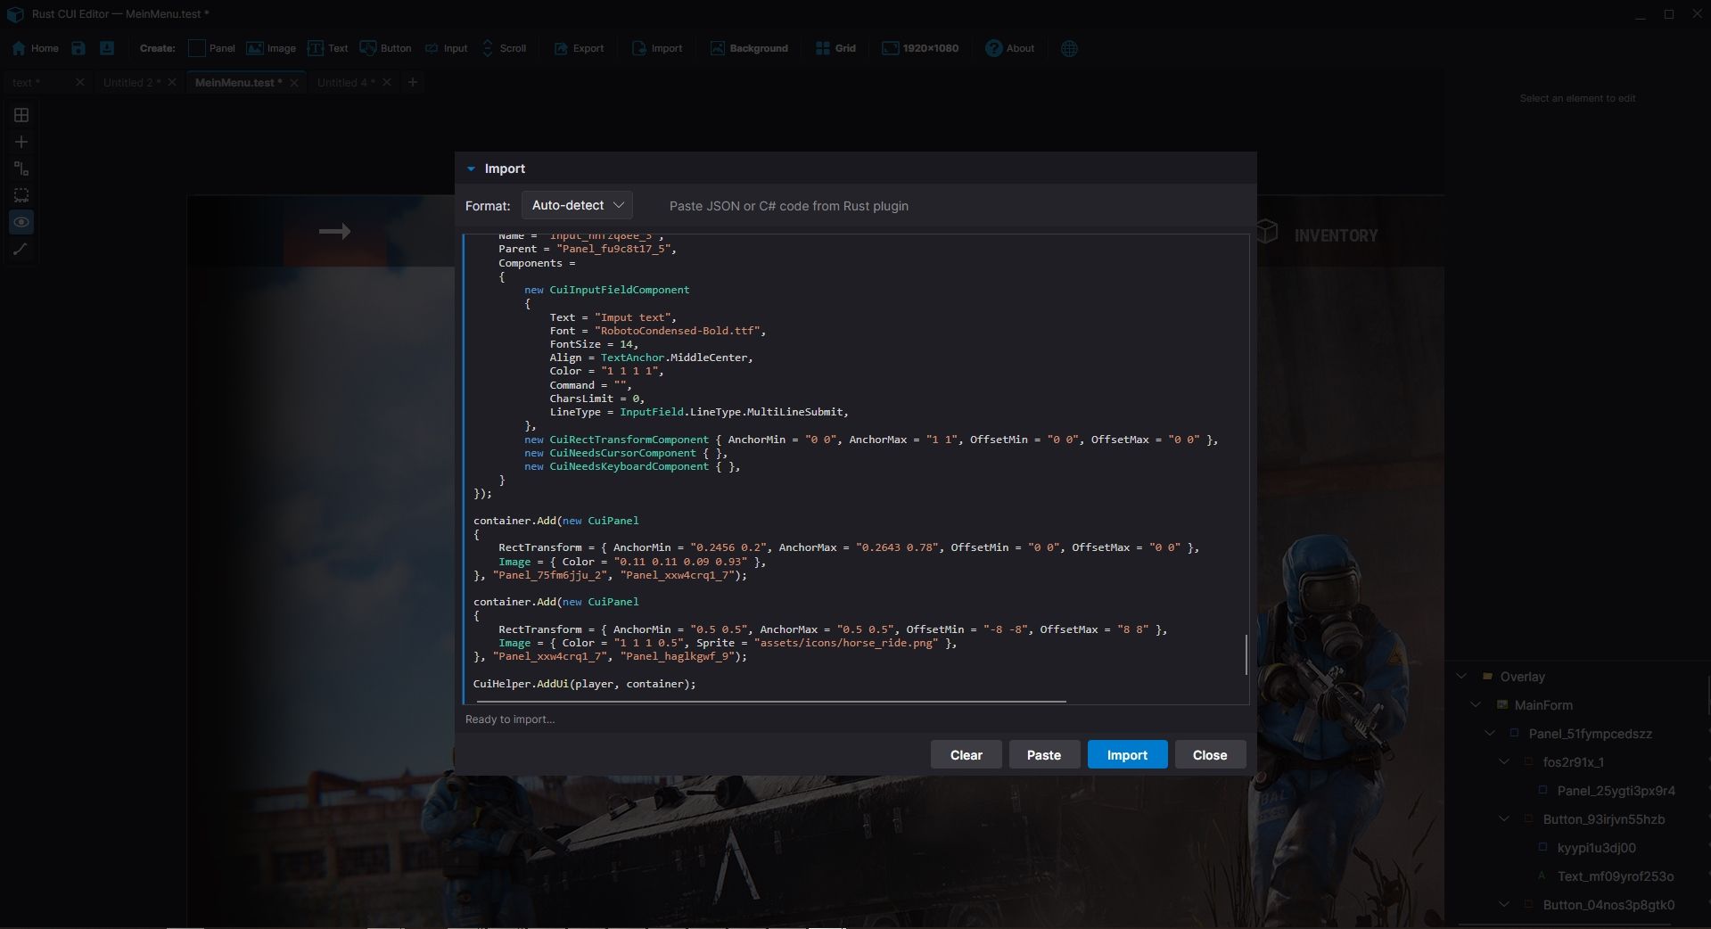Create a new Image element
The height and width of the screenshot is (929, 1711).
click(270, 48)
